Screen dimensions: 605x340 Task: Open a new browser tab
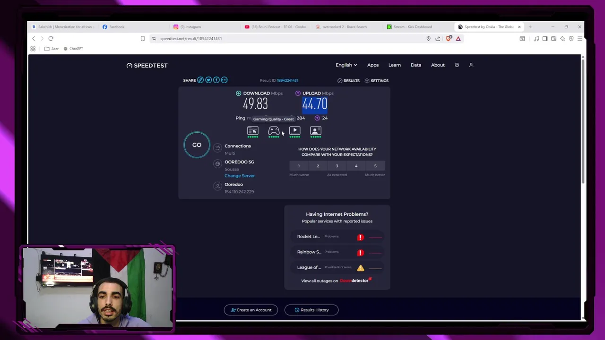tap(530, 27)
